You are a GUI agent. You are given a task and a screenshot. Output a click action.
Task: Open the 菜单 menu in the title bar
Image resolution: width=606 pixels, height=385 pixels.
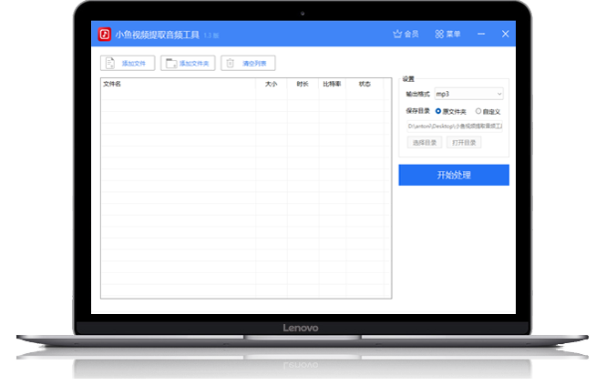click(447, 34)
